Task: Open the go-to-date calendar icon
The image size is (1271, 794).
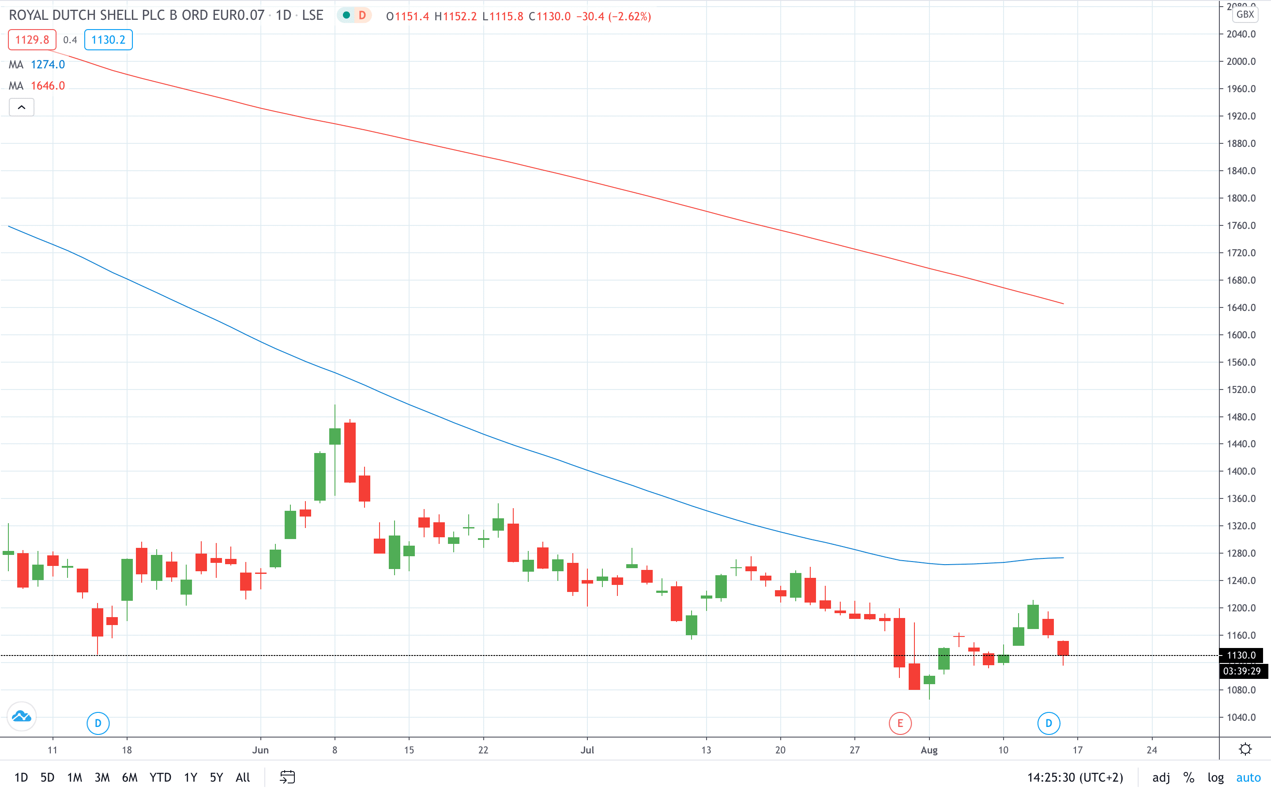Action: coord(287,777)
